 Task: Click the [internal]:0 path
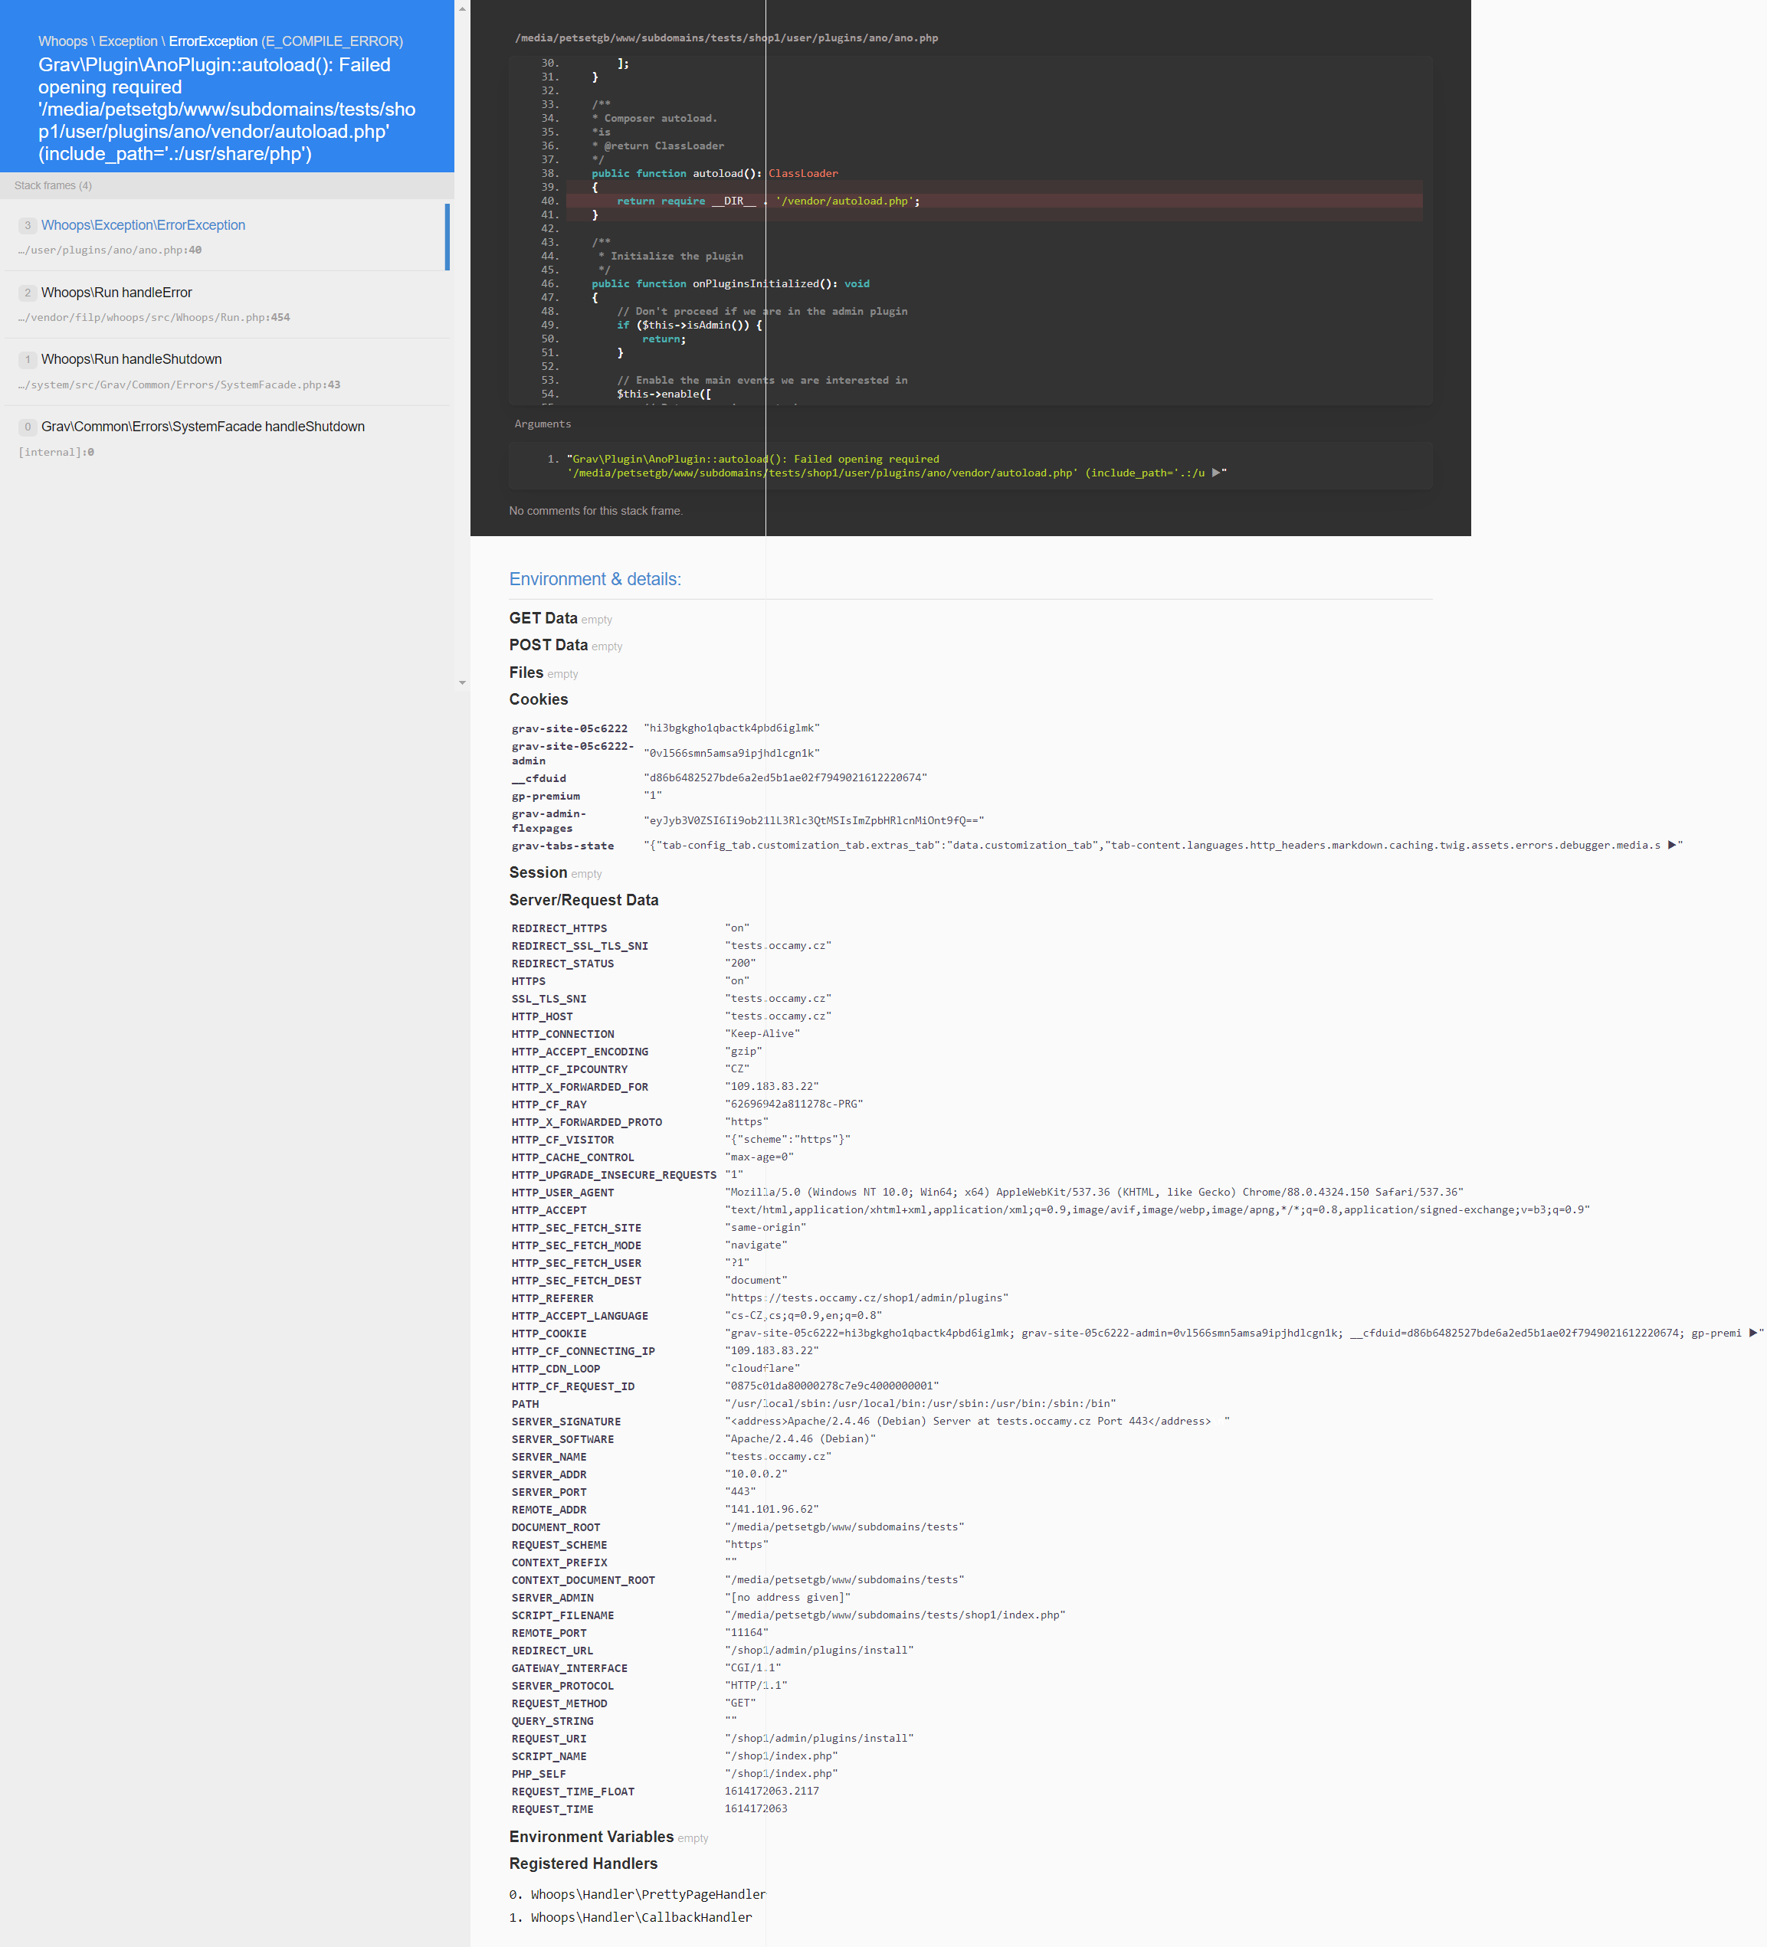(56, 452)
